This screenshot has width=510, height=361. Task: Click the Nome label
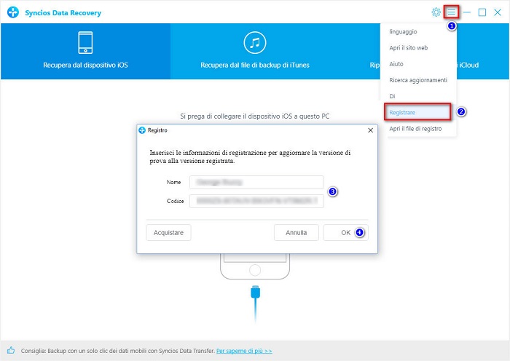pyautogui.click(x=173, y=182)
